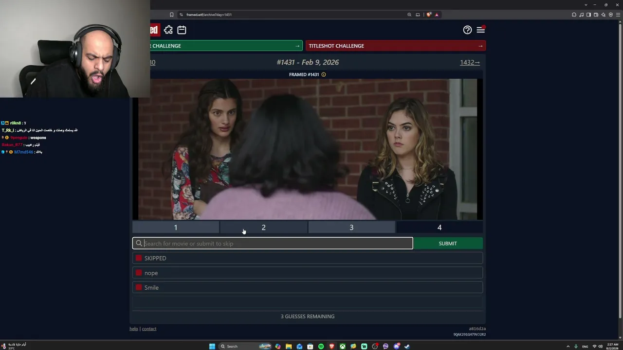Open the TITLESHOT CHALLENGE banner
Viewport: 623px width, 350px height.
396,46
